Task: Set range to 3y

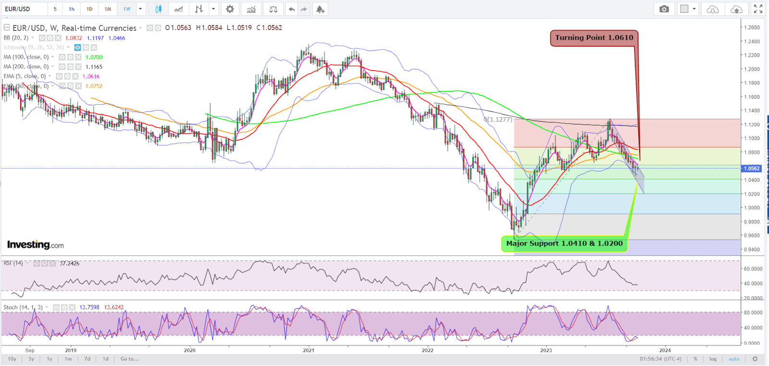Action: pos(31,359)
